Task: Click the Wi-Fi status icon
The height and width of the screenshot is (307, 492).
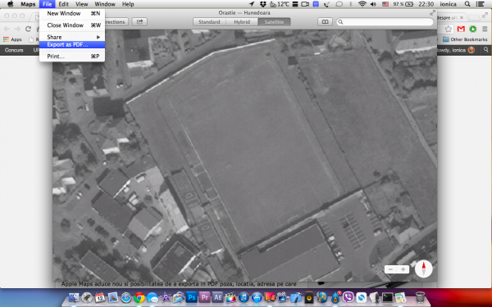Action: pos(362,4)
